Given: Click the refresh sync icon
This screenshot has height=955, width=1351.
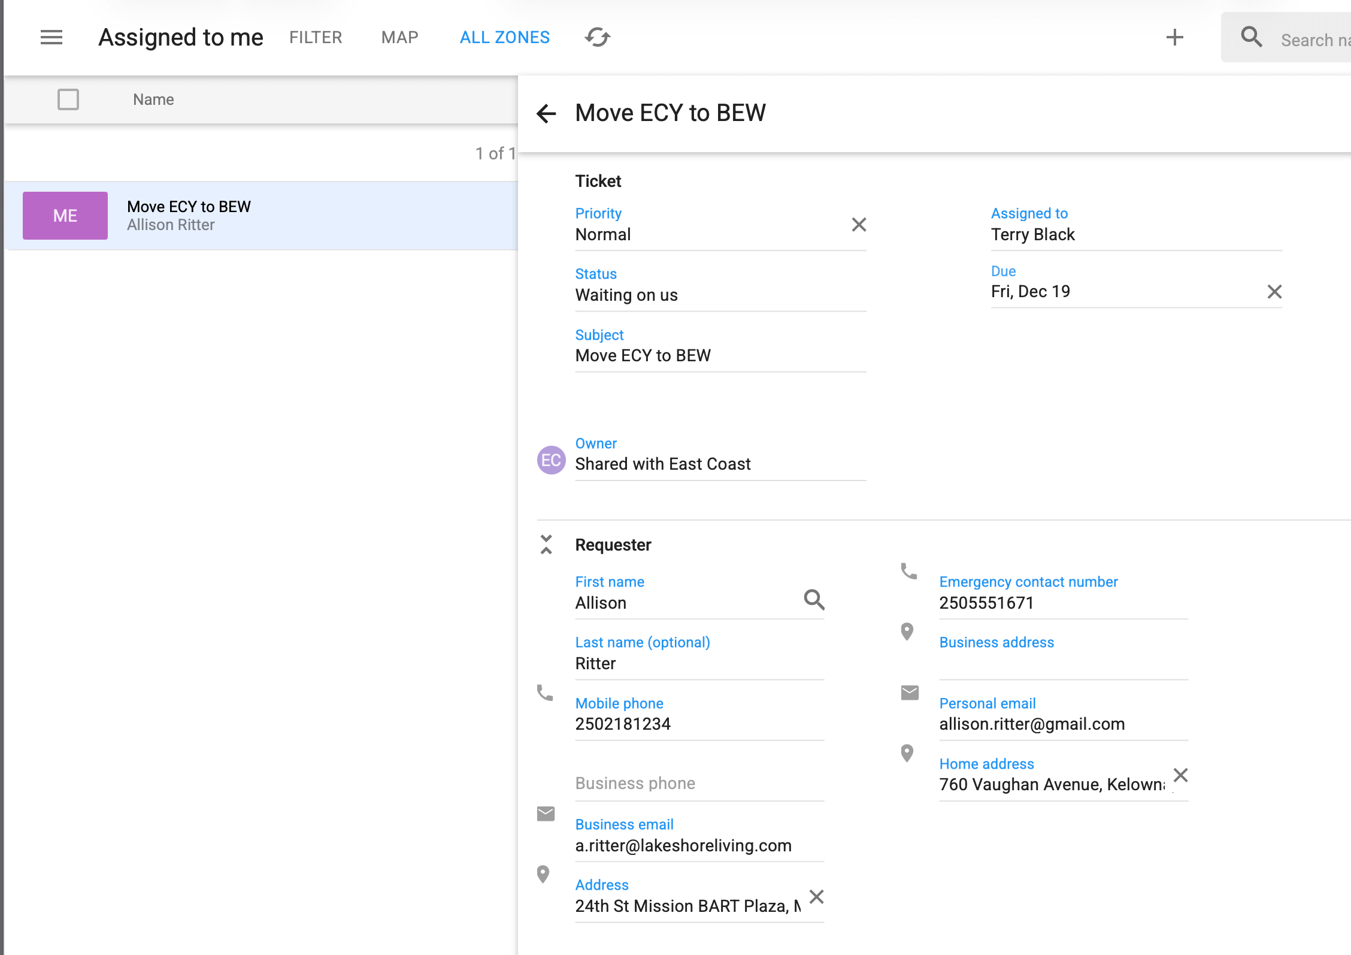Looking at the screenshot, I should click(597, 37).
